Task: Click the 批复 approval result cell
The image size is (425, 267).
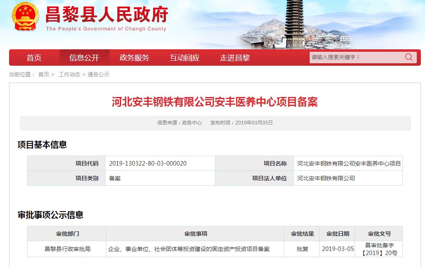Action: tap(302, 249)
